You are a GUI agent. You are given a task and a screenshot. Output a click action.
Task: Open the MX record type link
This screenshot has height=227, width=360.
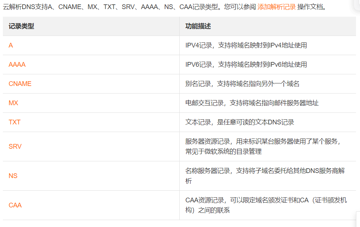[13, 103]
